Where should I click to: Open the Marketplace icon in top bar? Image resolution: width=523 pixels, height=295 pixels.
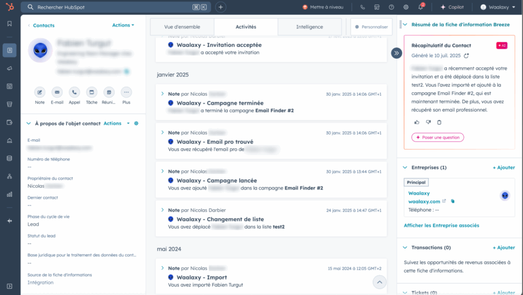pyautogui.click(x=377, y=7)
